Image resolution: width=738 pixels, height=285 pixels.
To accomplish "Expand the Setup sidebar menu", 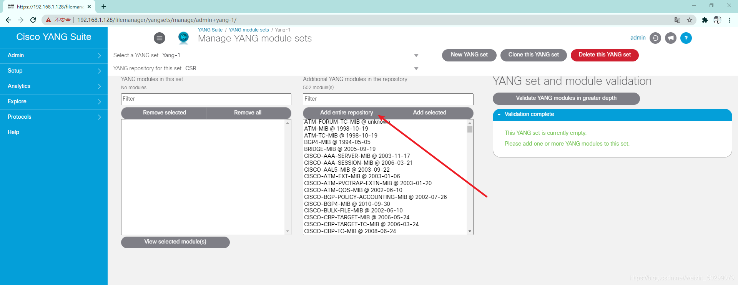I will 54,71.
